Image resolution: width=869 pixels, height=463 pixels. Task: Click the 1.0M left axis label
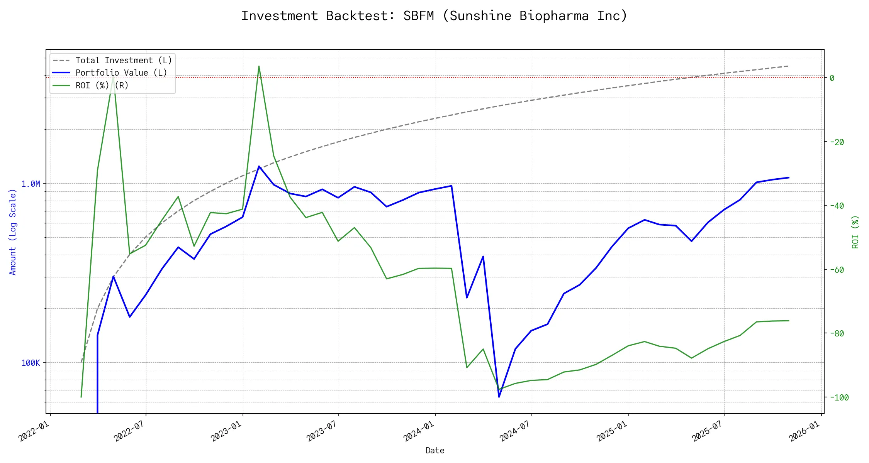coord(31,184)
